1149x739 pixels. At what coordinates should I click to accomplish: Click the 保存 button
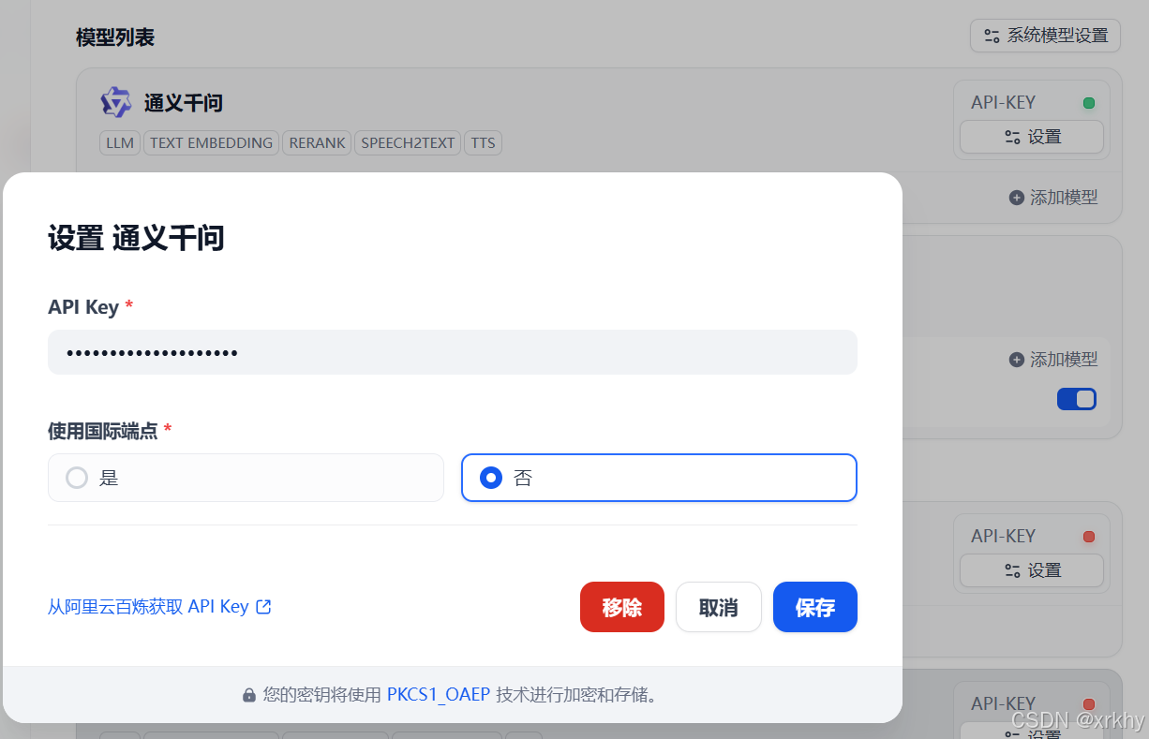[814, 607]
